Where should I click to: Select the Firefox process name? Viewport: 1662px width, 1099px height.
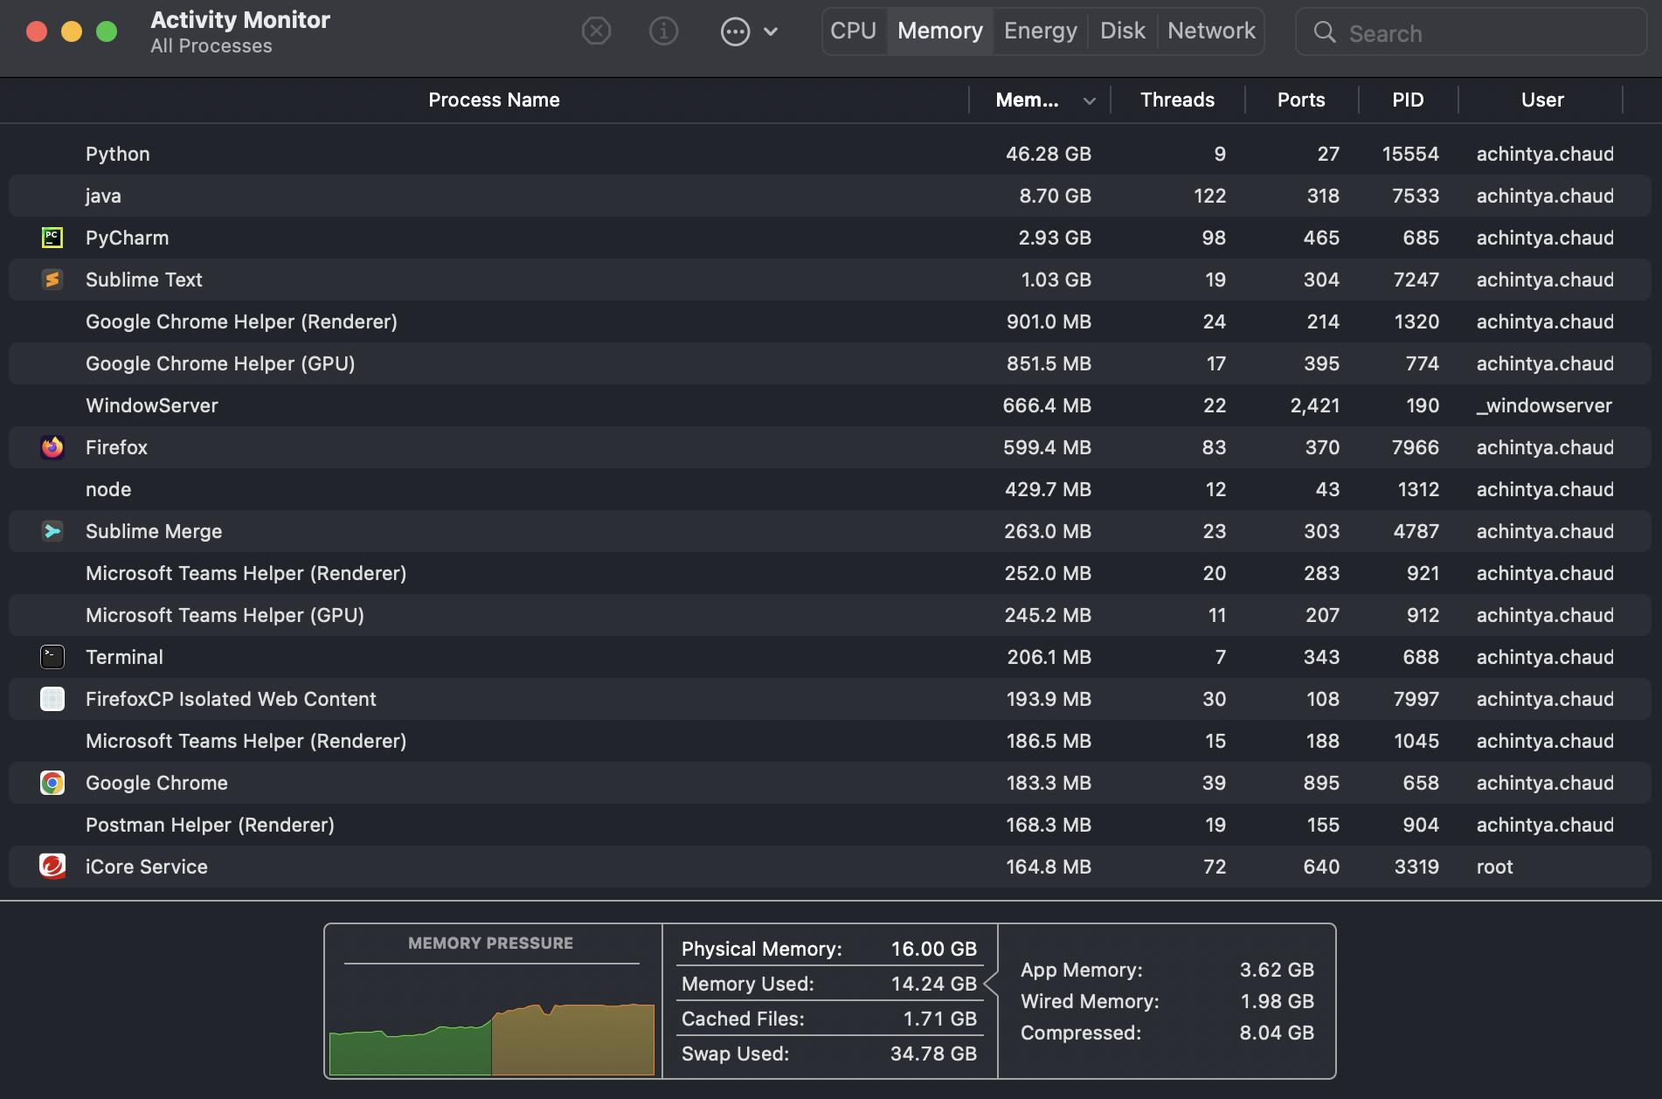point(116,447)
